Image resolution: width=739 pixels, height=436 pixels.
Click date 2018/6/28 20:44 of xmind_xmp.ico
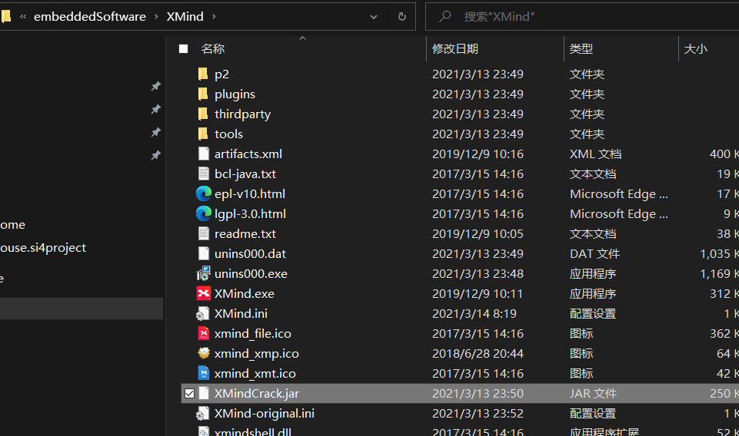click(478, 354)
